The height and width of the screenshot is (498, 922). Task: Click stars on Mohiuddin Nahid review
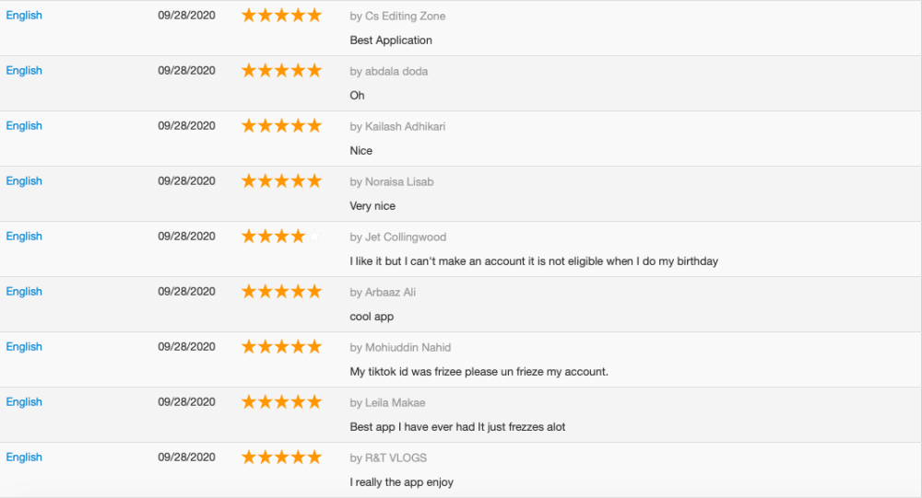(281, 347)
